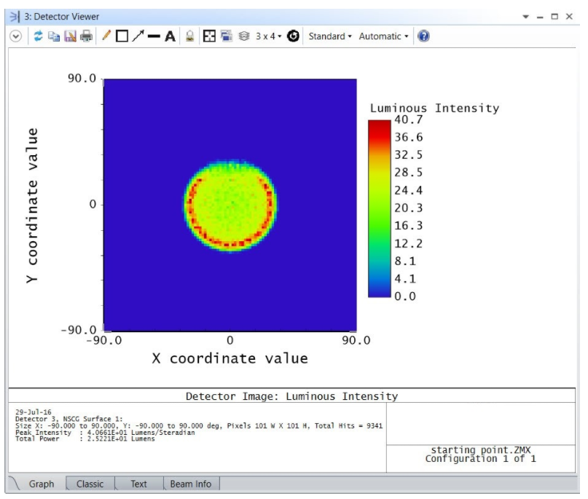Click the Luminous Intensity color scale bar
This screenshot has height=499, width=588.
pos(379,208)
